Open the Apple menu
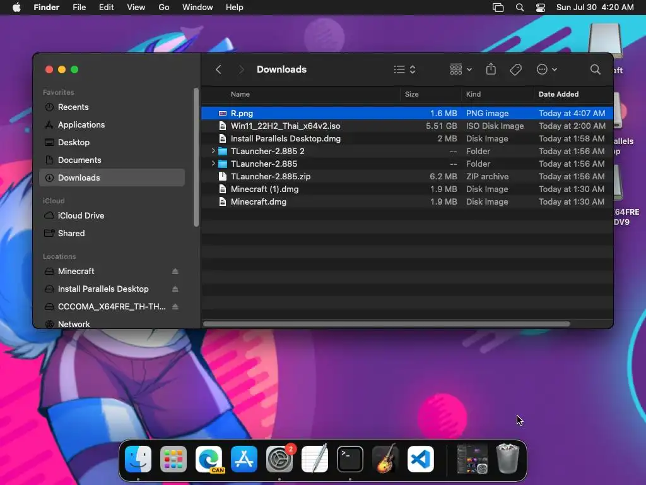The width and height of the screenshot is (646, 485). [16, 8]
